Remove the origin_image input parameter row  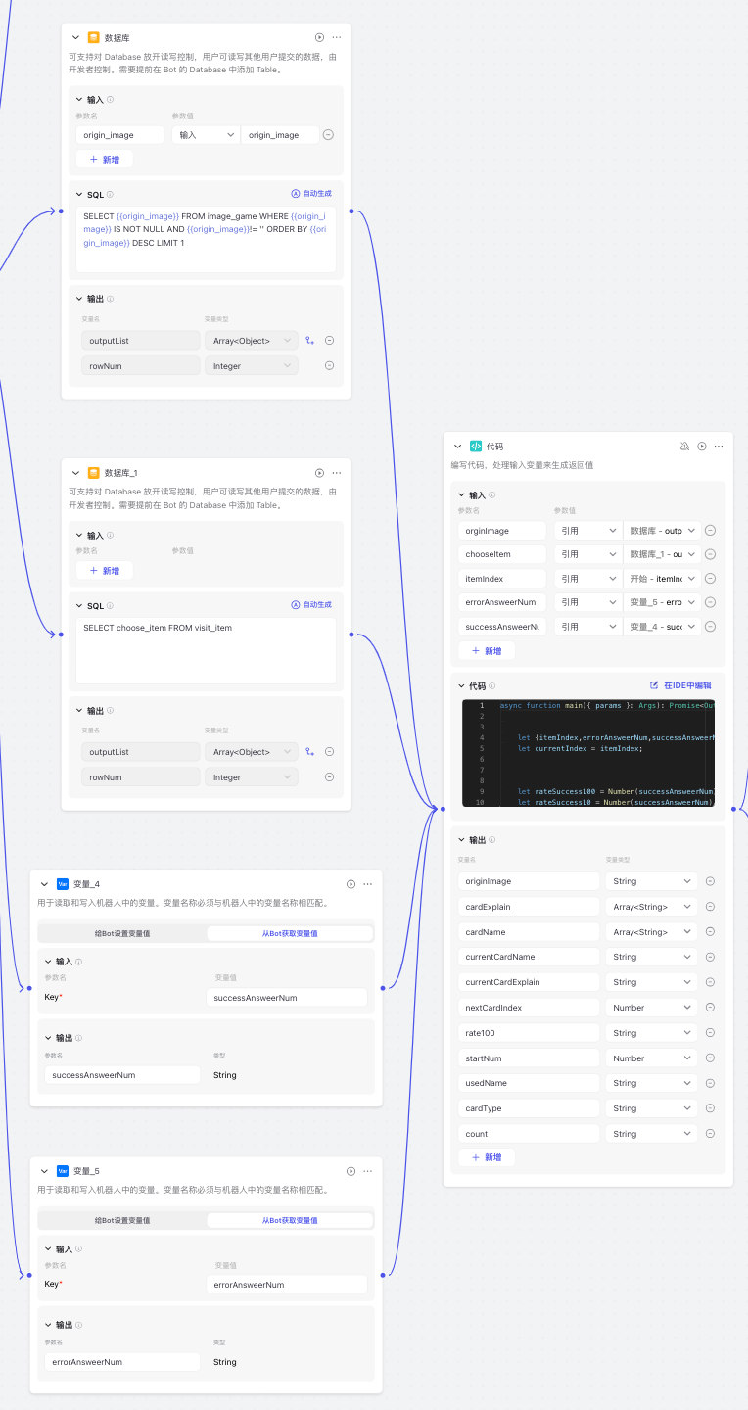[x=328, y=135]
